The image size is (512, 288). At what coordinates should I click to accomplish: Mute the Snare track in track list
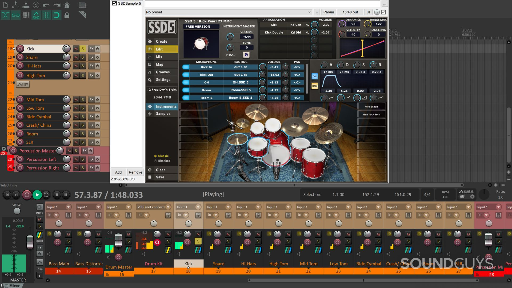tap(76, 57)
